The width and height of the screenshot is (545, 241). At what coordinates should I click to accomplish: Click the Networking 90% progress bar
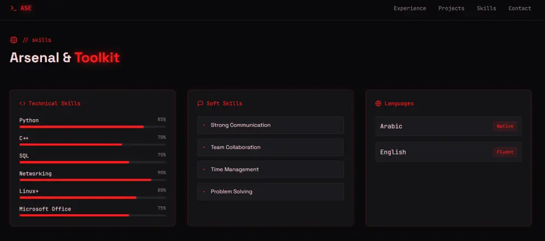(x=92, y=180)
